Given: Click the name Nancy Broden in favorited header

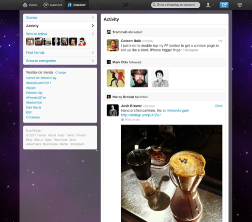Looking at the screenshot, I should (123, 97).
